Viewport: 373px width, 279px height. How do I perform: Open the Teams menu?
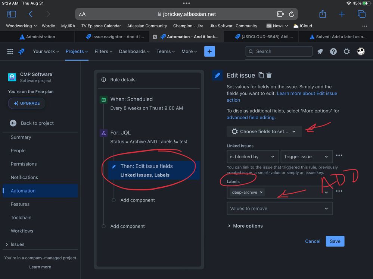(165, 51)
